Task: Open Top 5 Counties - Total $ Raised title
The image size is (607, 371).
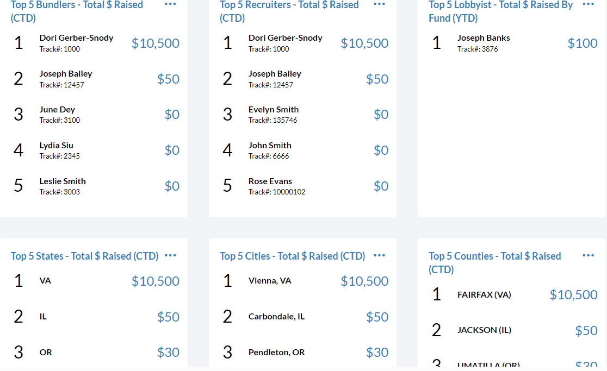Action: coord(495,262)
